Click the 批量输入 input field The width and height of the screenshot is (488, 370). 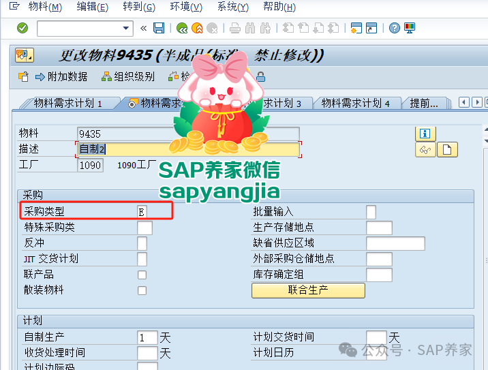[371, 212]
